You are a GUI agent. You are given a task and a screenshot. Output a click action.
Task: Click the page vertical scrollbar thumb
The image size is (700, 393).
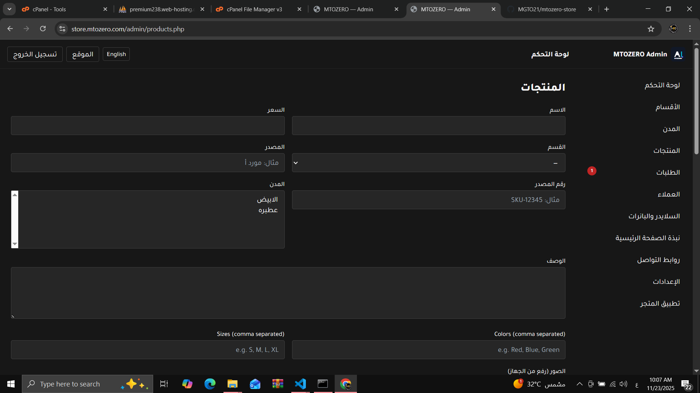696,102
